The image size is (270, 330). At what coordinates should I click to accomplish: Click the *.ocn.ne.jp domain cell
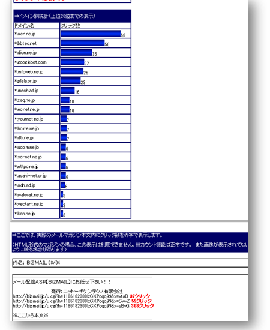(x=37, y=34)
